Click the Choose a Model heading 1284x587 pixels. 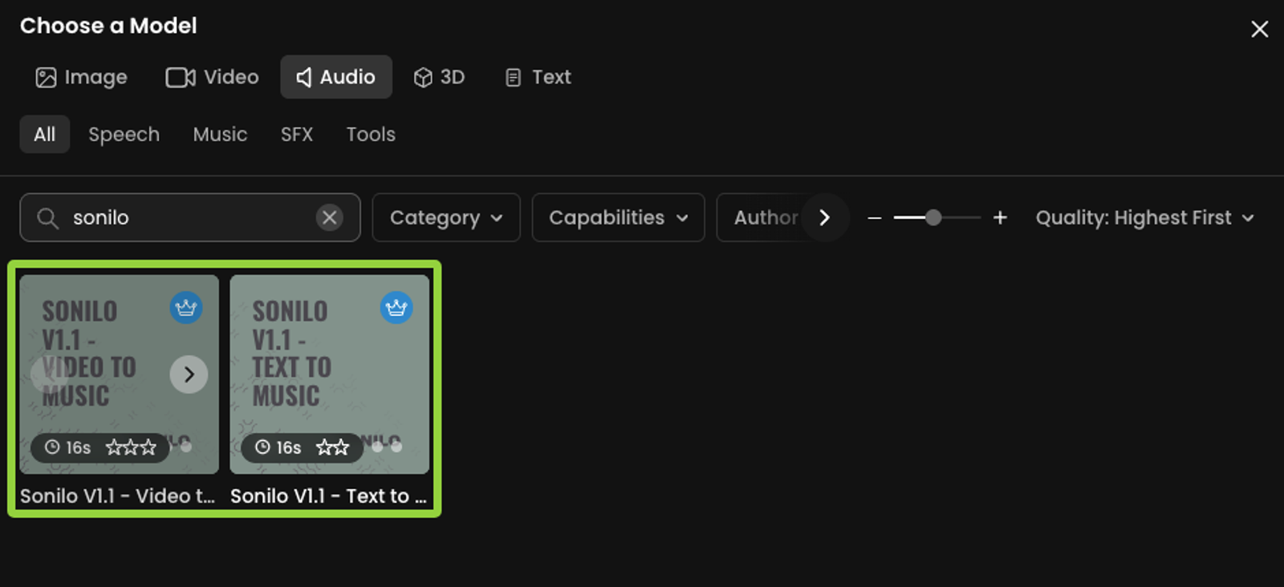point(108,26)
